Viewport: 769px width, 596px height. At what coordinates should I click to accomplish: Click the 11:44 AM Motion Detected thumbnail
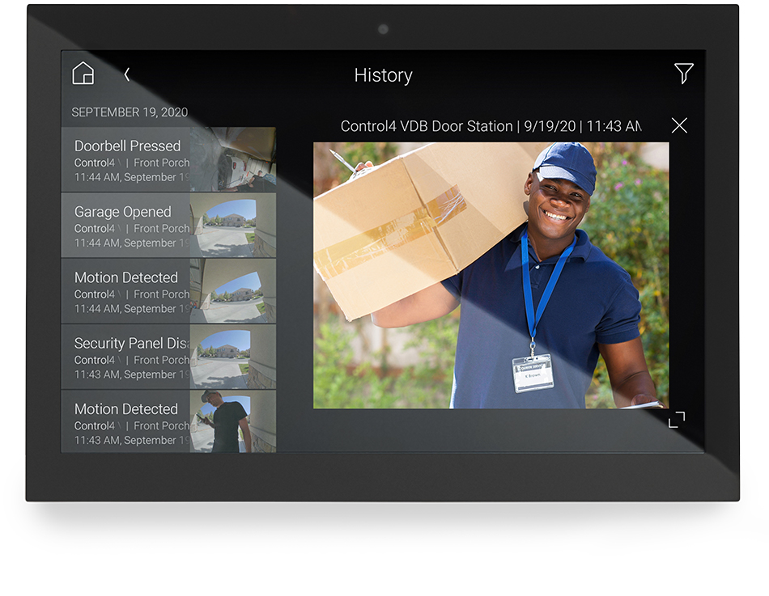pos(233,291)
